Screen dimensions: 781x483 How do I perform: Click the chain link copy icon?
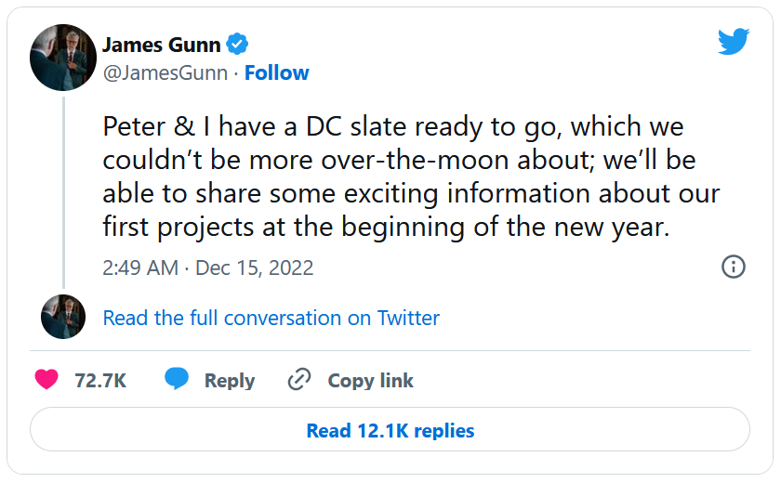[x=299, y=380]
